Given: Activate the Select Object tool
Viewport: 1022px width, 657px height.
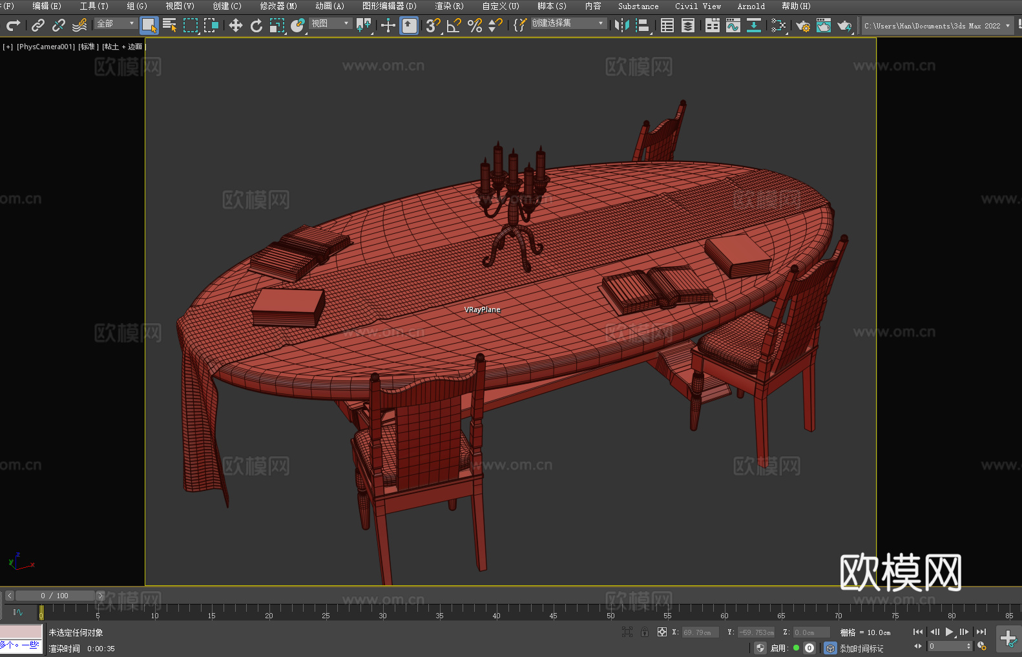Looking at the screenshot, I should point(149,25).
